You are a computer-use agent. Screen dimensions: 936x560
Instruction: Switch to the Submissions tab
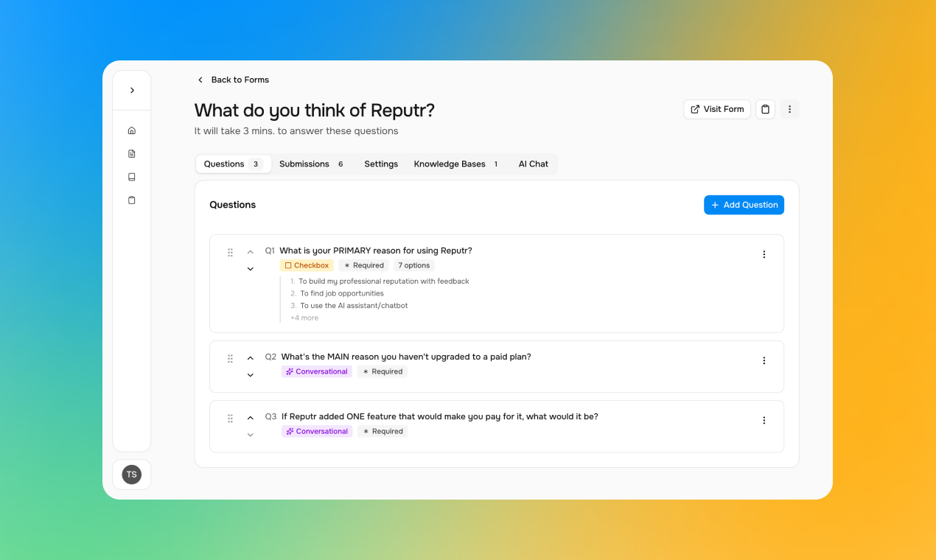311,164
